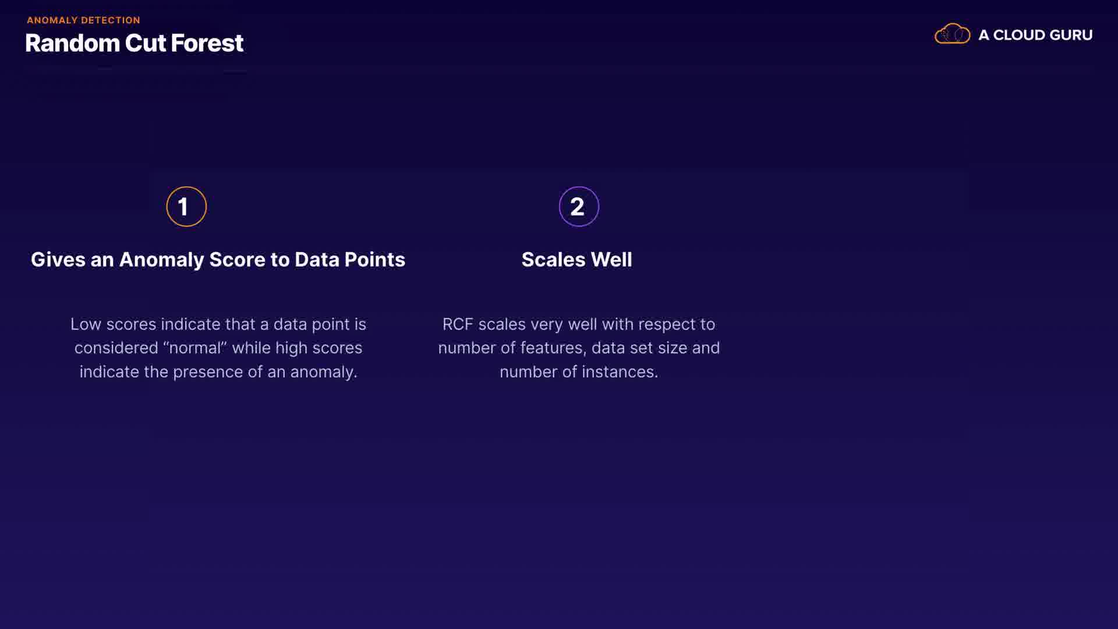This screenshot has width=1118, height=629.
Task: Click the line beginning with "considered"
Action: (x=218, y=348)
